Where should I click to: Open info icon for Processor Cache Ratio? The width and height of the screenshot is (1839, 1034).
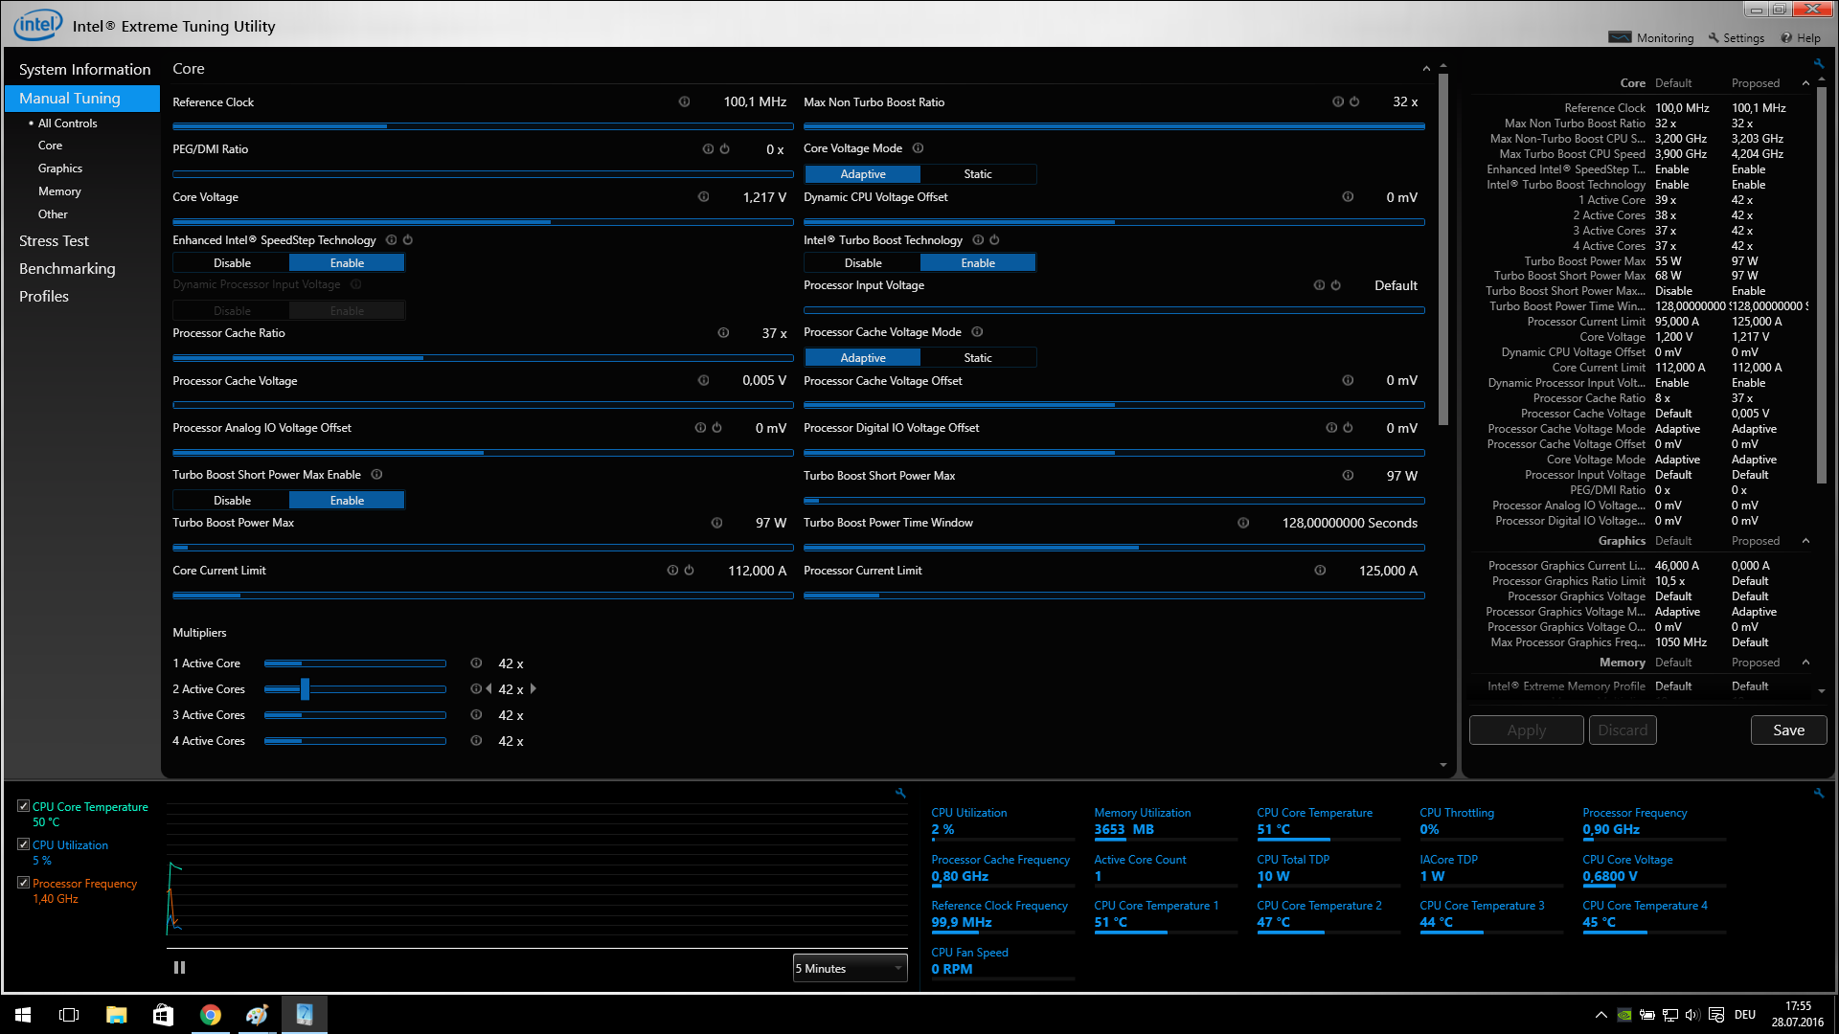tap(723, 332)
